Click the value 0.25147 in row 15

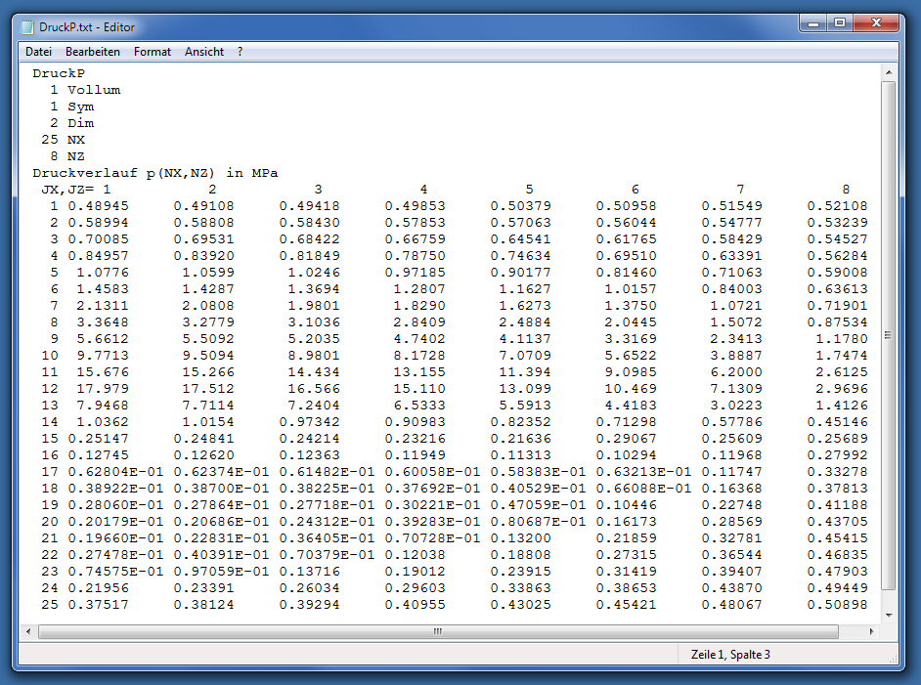98,439
